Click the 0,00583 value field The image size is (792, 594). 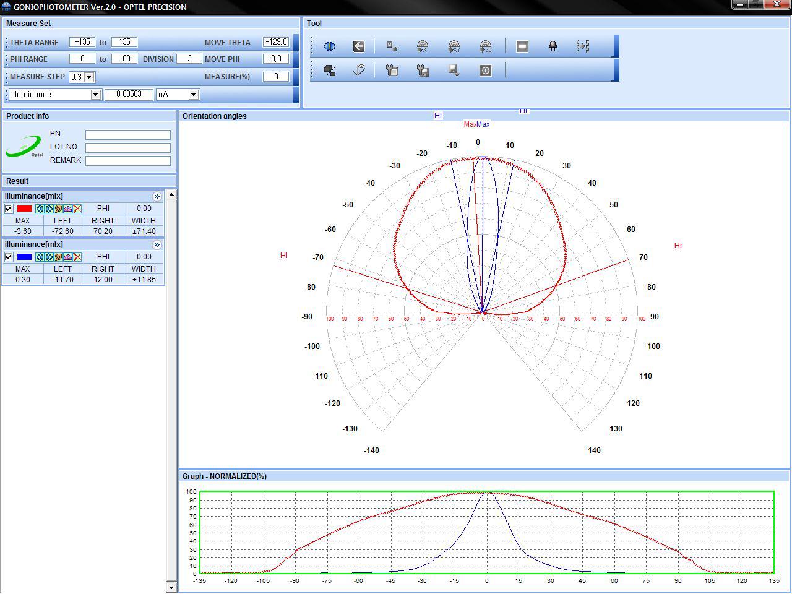pyautogui.click(x=129, y=95)
